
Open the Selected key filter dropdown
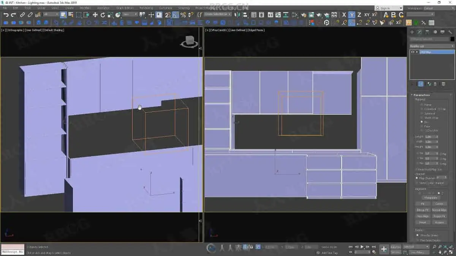(416, 247)
